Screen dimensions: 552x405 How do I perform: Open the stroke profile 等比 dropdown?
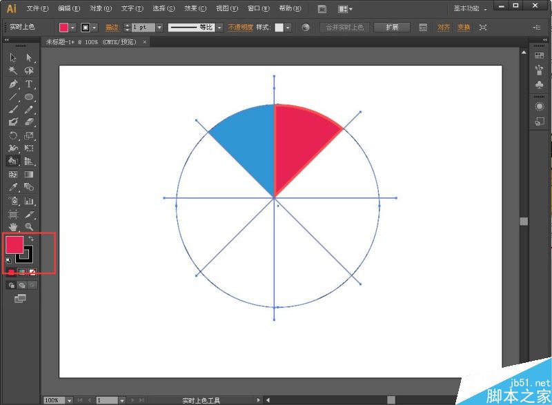pos(219,28)
